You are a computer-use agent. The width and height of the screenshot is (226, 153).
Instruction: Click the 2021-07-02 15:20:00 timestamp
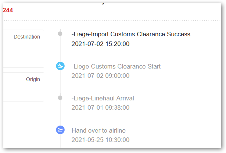click(100, 44)
